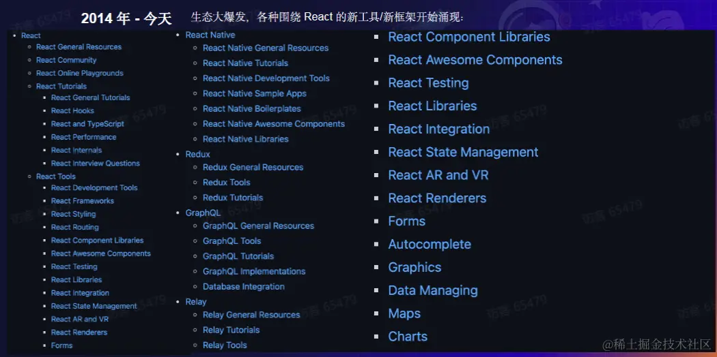Click the React General Resources link
The image size is (717, 357).
click(x=79, y=47)
